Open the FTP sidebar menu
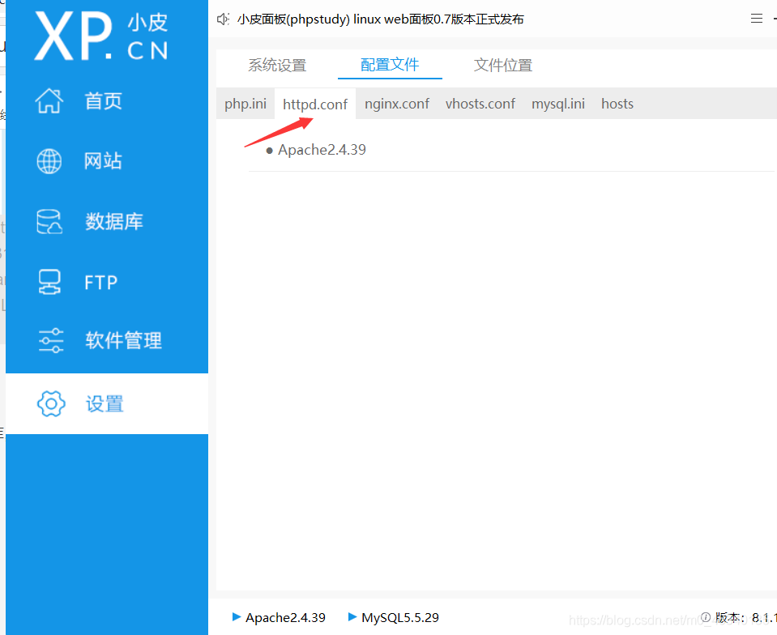The width and height of the screenshot is (777, 635). pyautogui.click(x=107, y=282)
